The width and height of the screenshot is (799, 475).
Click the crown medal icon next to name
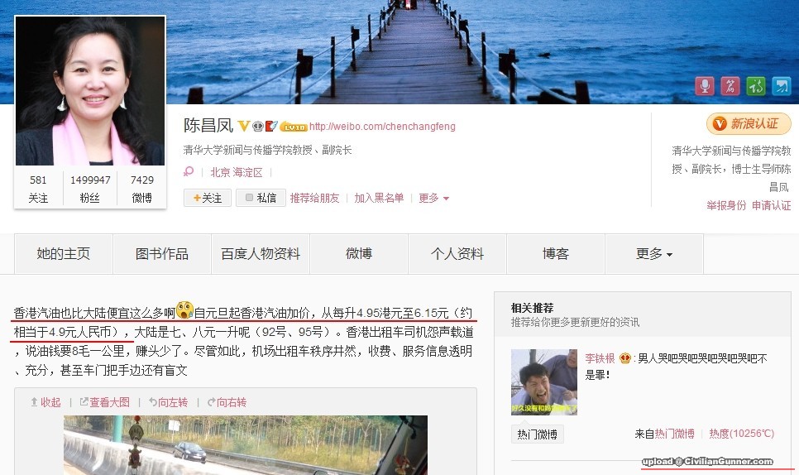[x=258, y=126]
